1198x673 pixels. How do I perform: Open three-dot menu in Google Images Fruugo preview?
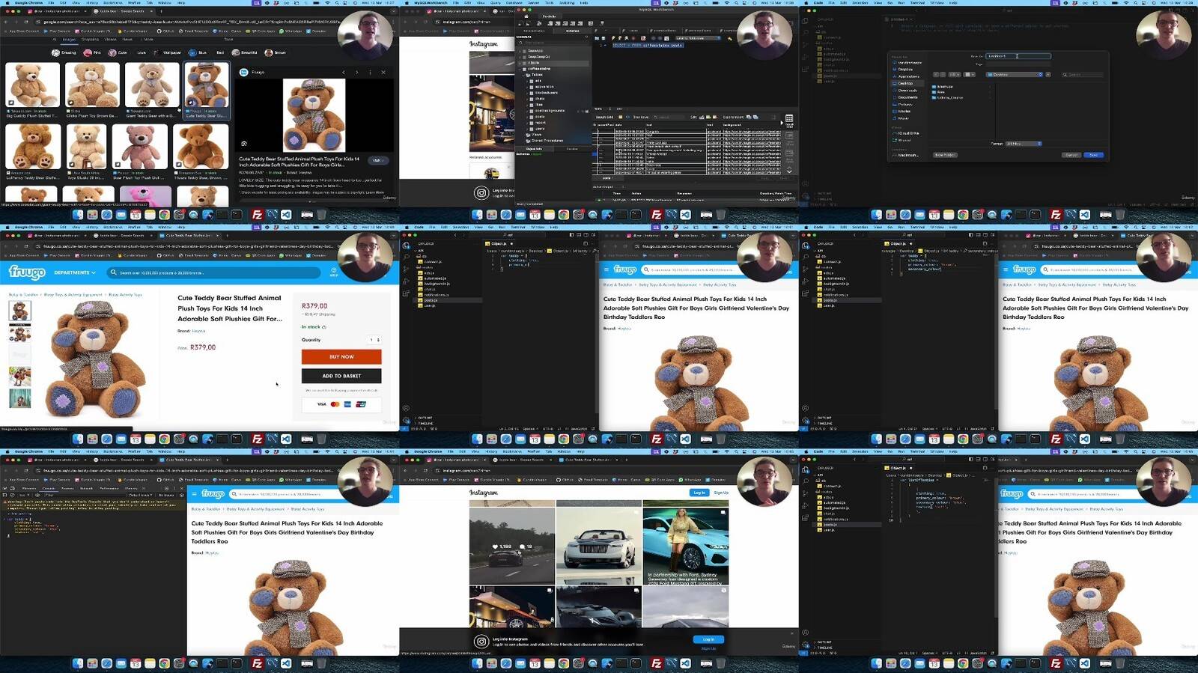pyautogui.click(x=370, y=73)
